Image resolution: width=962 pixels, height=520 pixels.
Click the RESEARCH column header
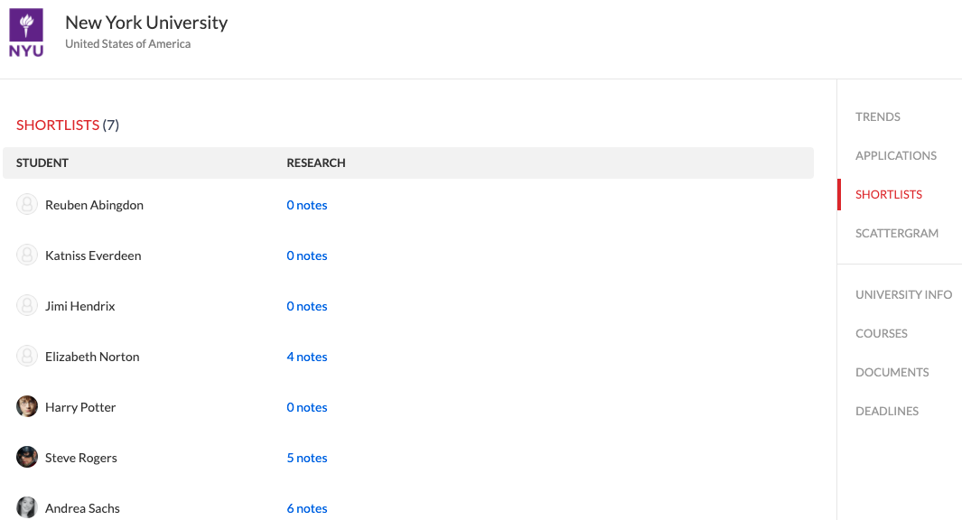point(316,162)
